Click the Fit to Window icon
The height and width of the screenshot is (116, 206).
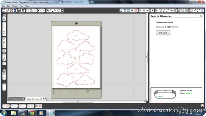pos(62,10)
